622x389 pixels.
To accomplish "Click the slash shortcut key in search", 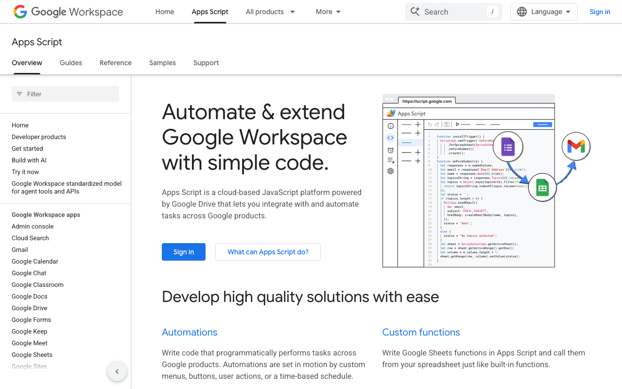I will click(492, 12).
